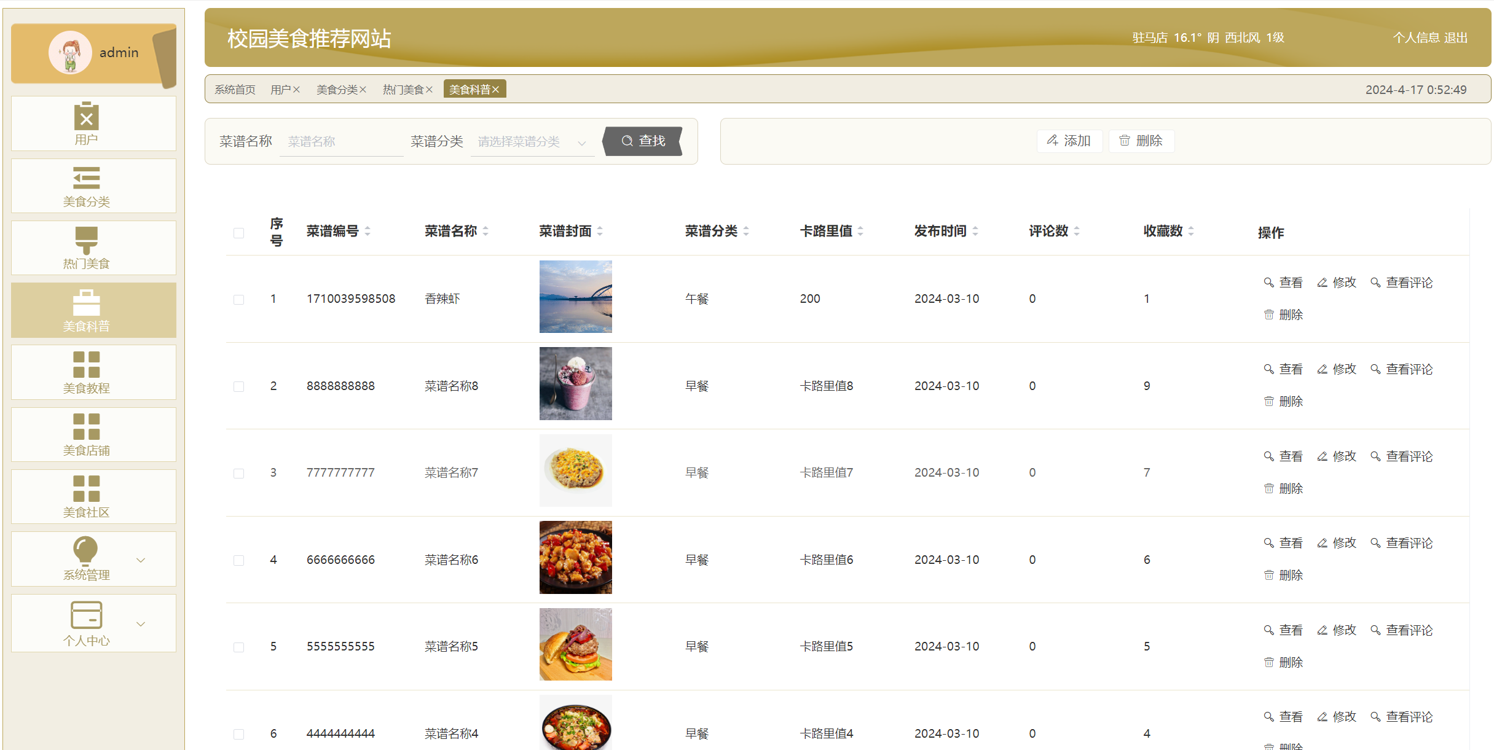1494x750 pixels.
Task: Switch to the 热门美食 tab
Action: pyautogui.click(x=403, y=90)
